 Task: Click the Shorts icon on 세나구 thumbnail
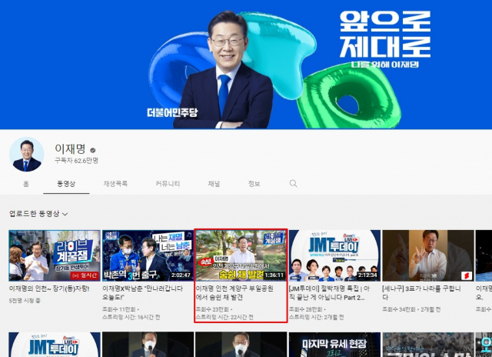[467, 275]
